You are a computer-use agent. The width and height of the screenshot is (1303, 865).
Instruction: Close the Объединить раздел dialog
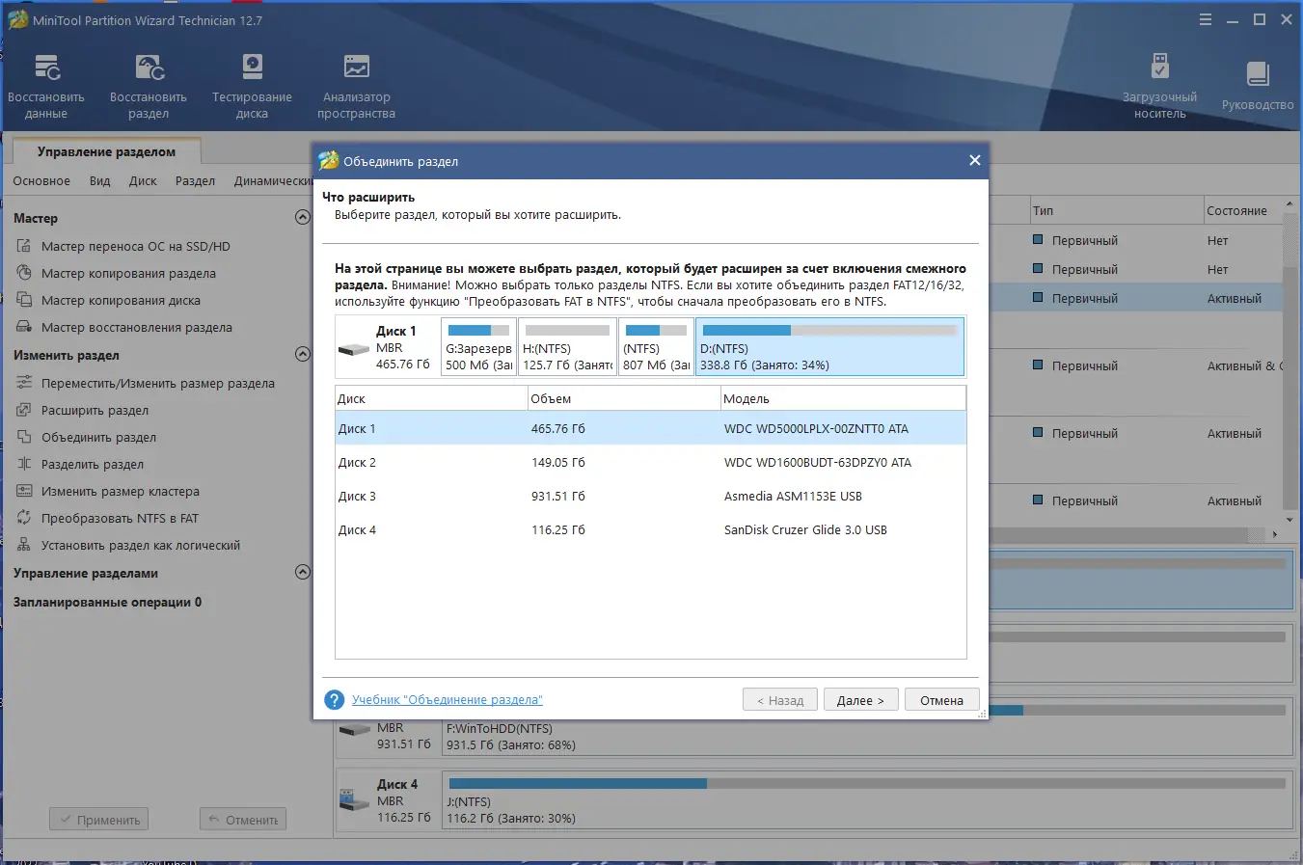(x=975, y=160)
